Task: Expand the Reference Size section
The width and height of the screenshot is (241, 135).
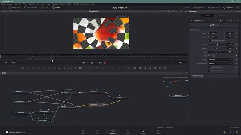Action: tap(191, 76)
